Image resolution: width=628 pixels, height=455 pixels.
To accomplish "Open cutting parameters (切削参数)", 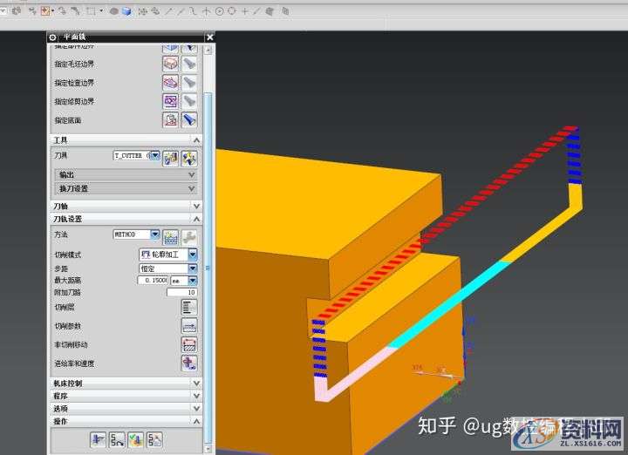I will tap(189, 326).
